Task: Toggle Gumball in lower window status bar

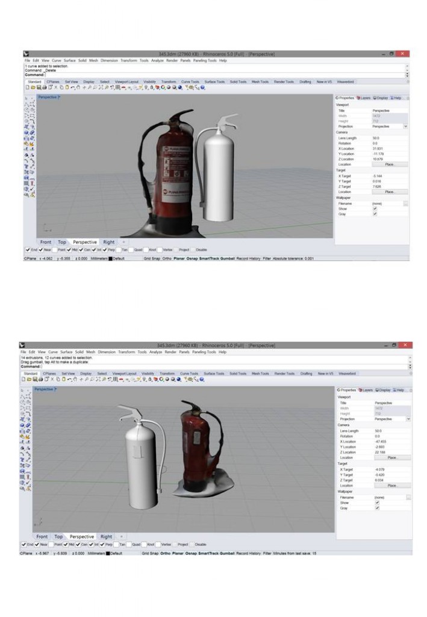Action: pos(228,553)
